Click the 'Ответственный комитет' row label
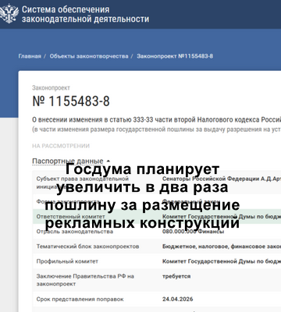 [x=70, y=217]
